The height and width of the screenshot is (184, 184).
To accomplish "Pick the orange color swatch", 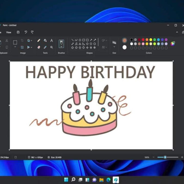I will pos(147,40).
